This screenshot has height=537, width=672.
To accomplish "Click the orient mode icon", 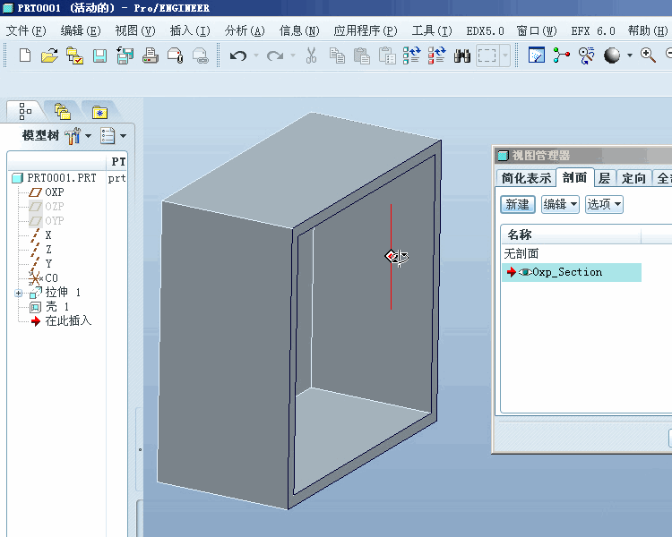I will tap(586, 55).
